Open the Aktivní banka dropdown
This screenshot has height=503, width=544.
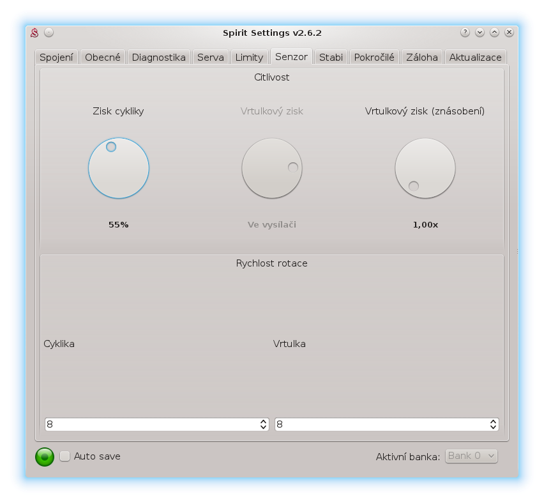point(471,456)
